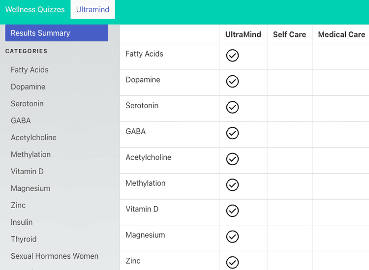This screenshot has height=270, width=369.
Task: Click the Serotonin UltraMind checkmark icon
Action: pyautogui.click(x=232, y=107)
